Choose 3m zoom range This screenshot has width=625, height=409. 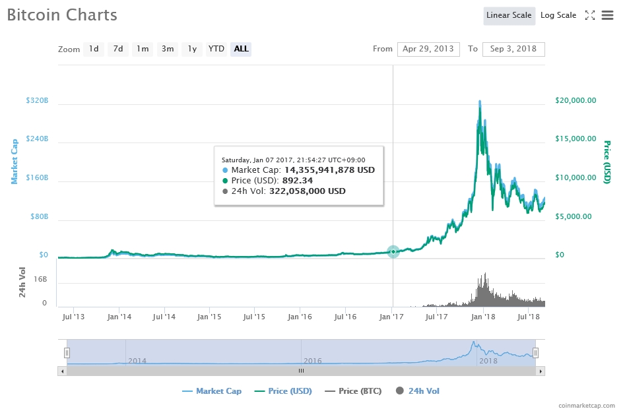tap(168, 49)
